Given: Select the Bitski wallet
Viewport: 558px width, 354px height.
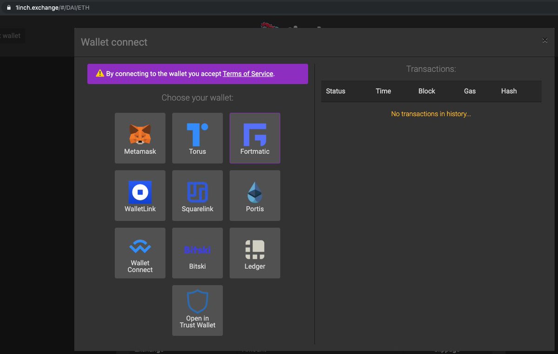Looking at the screenshot, I should tap(198, 253).
